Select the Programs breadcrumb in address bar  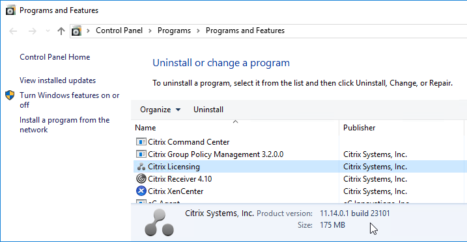pyautogui.click(x=175, y=30)
